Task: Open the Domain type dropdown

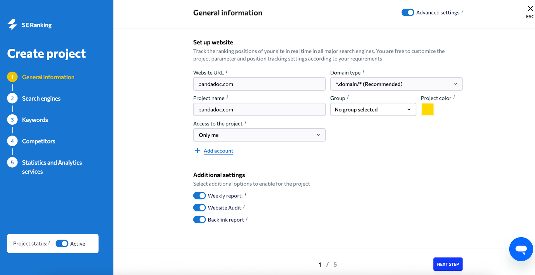Action: [396, 84]
